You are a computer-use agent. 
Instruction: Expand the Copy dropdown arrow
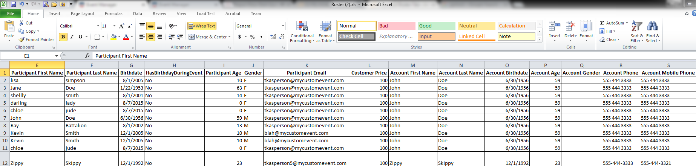pyautogui.click(x=38, y=31)
